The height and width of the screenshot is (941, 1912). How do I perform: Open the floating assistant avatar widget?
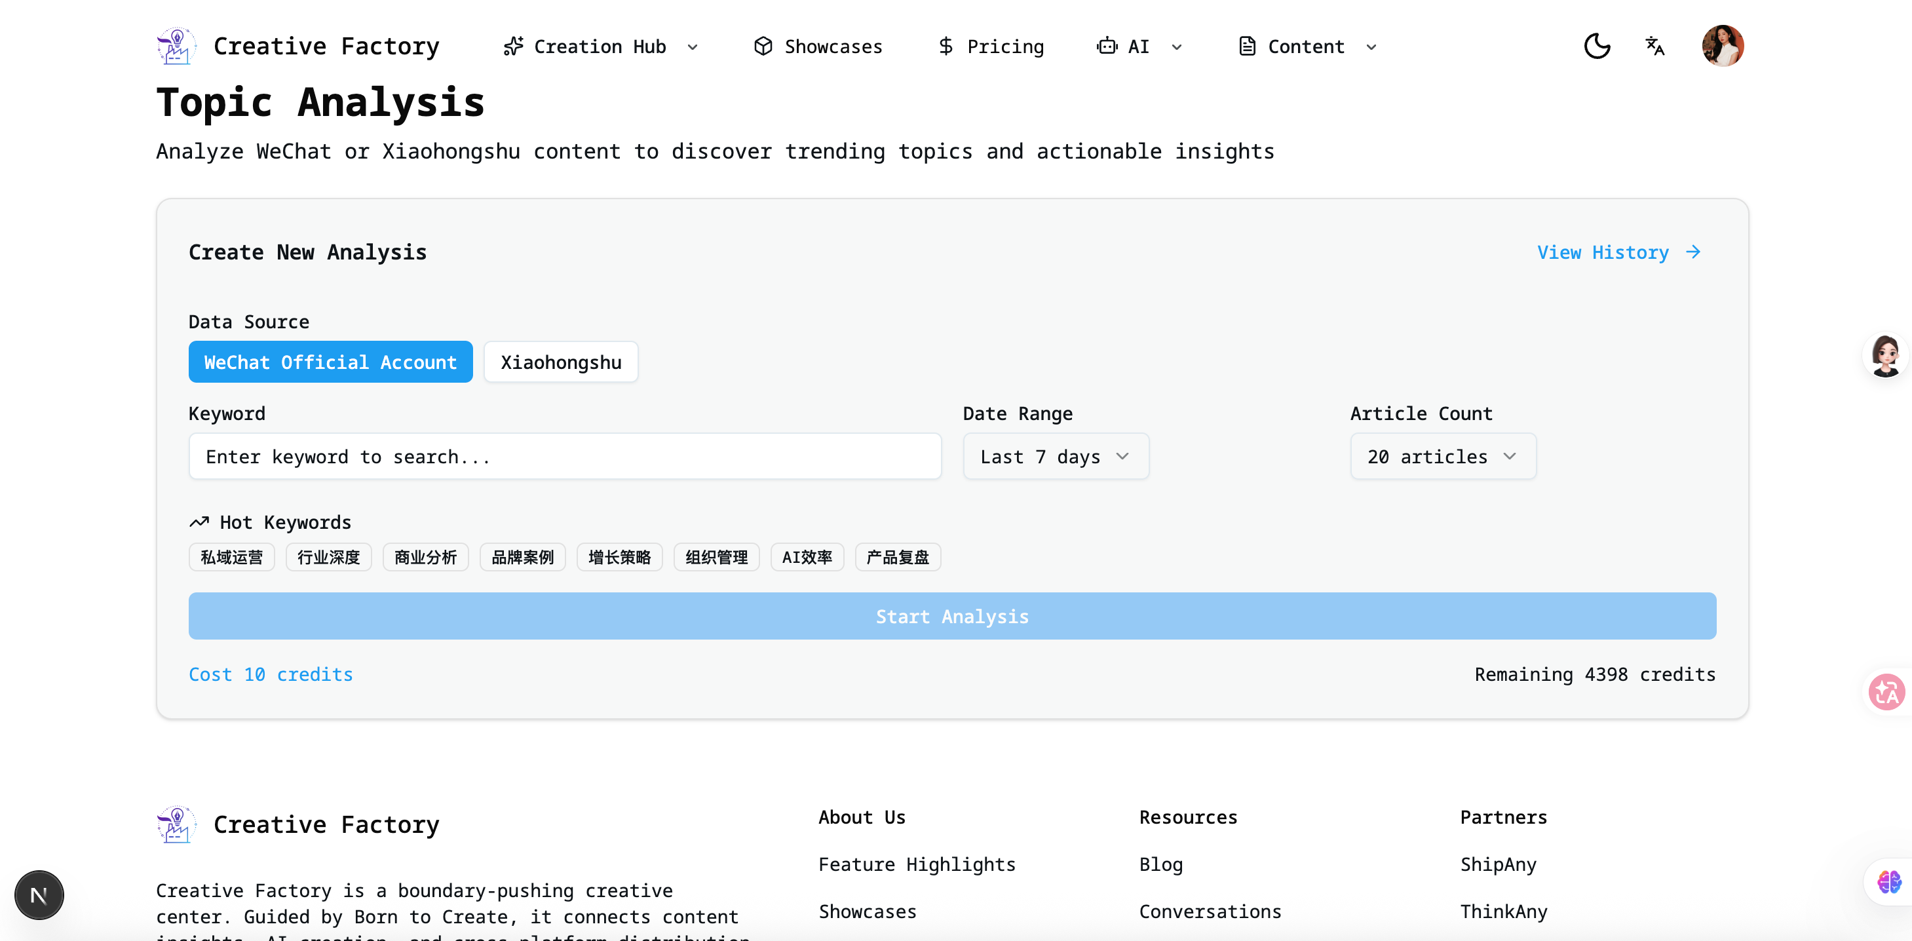click(1885, 355)
